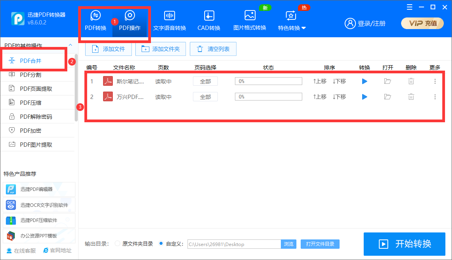Open the output folder icon for file 1

click(387, 81)
